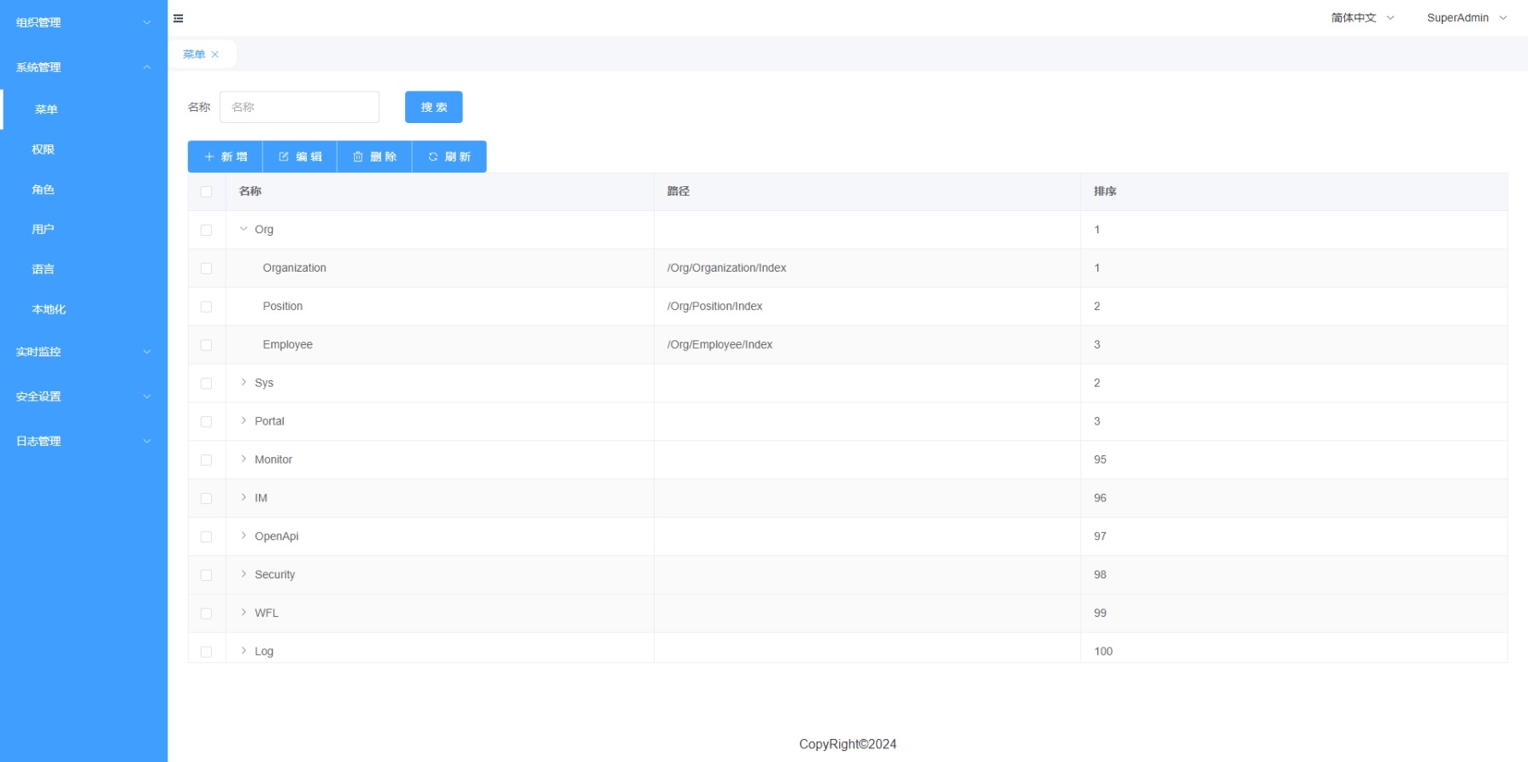The height and width of the screenshot is (762, 1528).
Task: Click the refresh icon on 刷新 button
Action: click(433, 156)
